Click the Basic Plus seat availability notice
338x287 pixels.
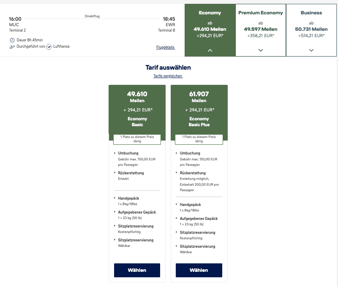199,139
